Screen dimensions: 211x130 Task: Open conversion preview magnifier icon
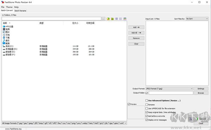coord(190,119)
